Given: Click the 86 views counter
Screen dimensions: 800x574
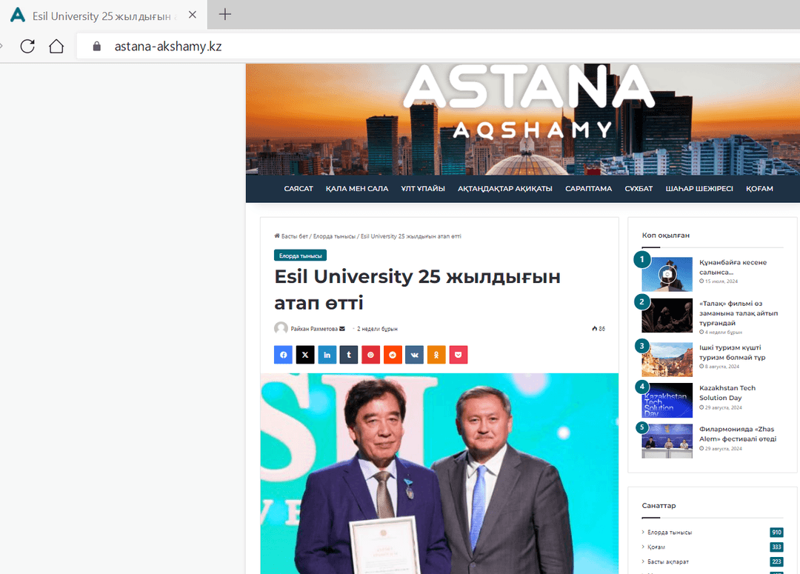Looking at the screenshot, I should pyautogui.click(x=599, y=329).
